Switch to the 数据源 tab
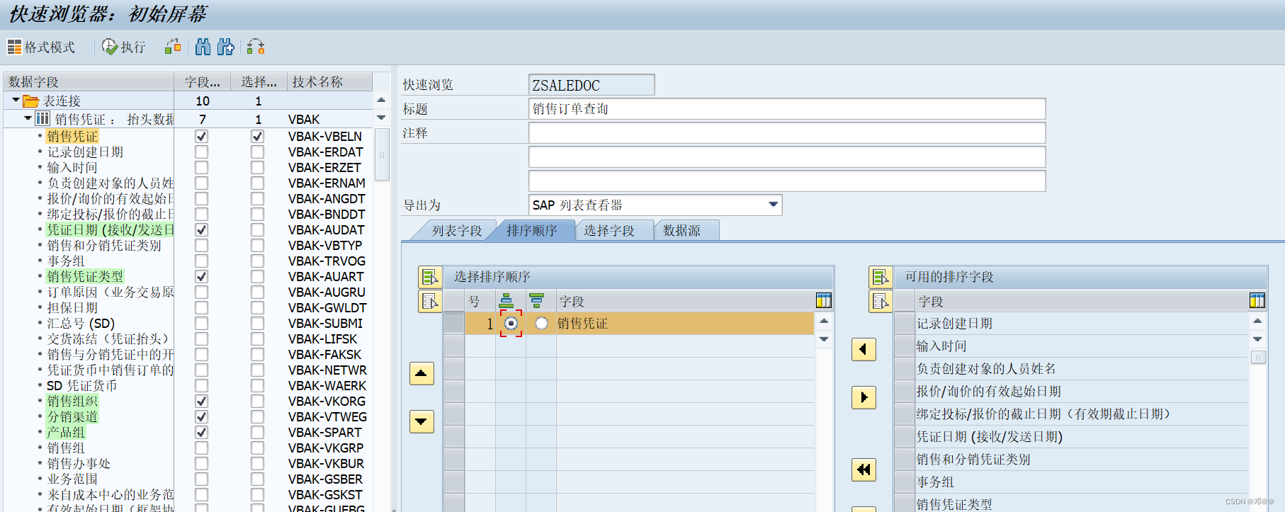 [x=681, y=231]
